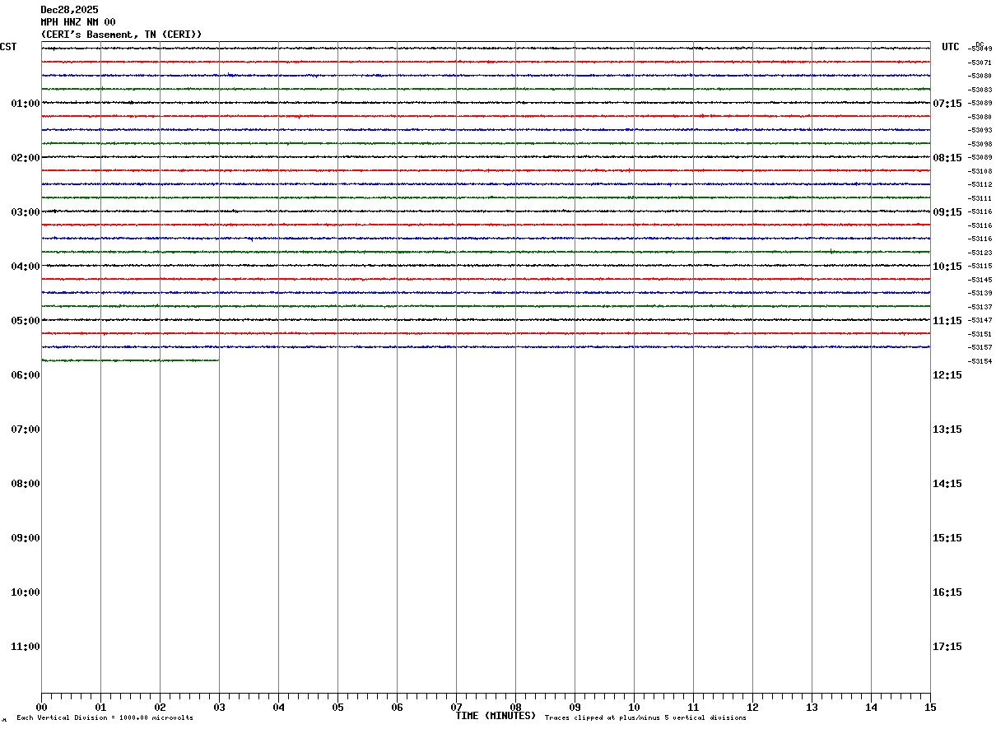The image size is (996, 729).
Task: Click minute tick label 04 on time axis
Action: pos(278,708)
